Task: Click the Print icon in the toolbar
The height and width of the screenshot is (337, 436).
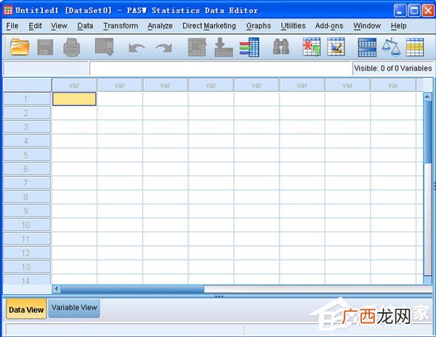Action: tap(72, 47)
